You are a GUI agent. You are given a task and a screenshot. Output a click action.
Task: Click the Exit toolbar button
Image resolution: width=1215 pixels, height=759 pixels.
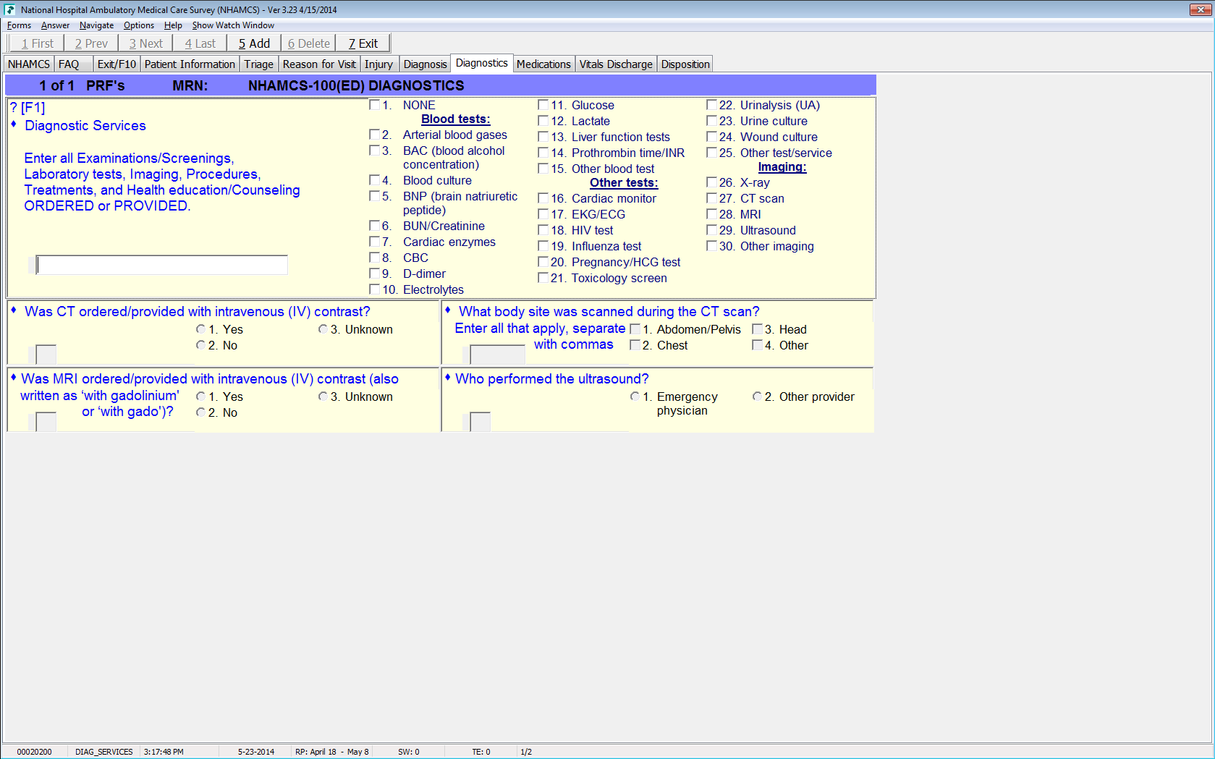click(363, 43)
